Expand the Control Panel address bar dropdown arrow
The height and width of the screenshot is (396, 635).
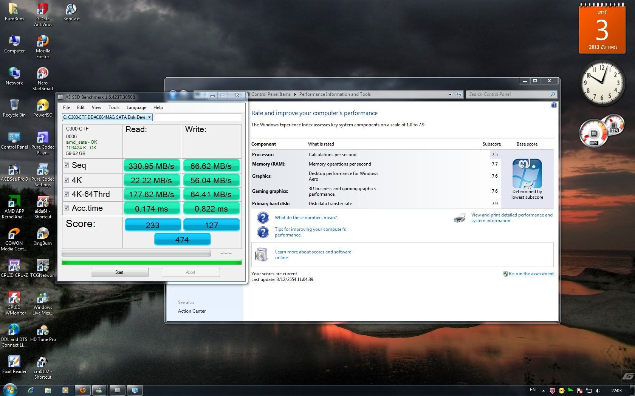click(x=450, y=94)
